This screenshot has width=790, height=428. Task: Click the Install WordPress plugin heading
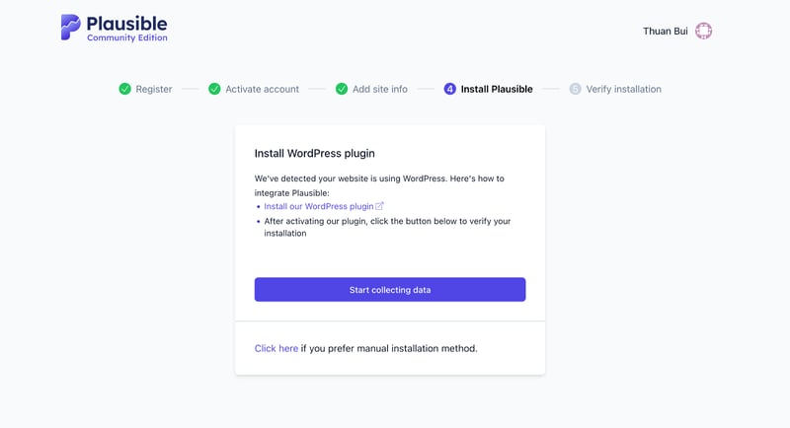click(314, 153)
